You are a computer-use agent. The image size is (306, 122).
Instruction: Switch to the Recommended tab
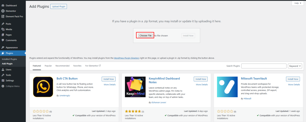click(x=62, y=66)
